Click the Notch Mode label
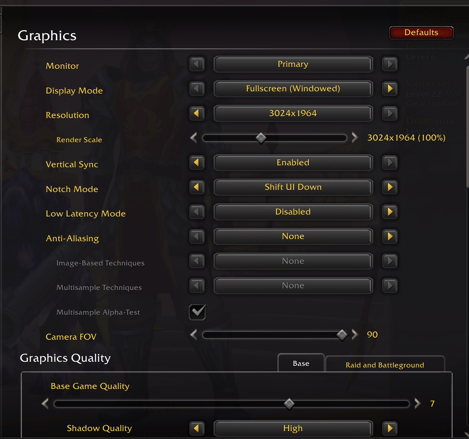The image size is (469, 439). [x=72, y=189]
